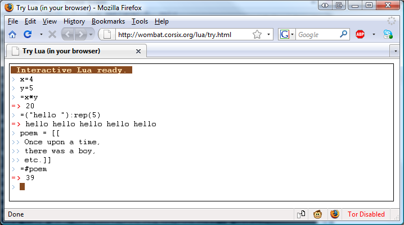404x225 pixels.
Task: Open the Adblock Plus dropdown arrow
Action: pos(374,34)
